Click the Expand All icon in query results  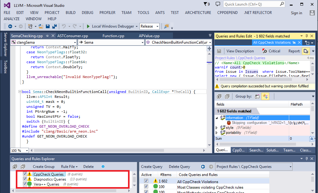point(219,96)
